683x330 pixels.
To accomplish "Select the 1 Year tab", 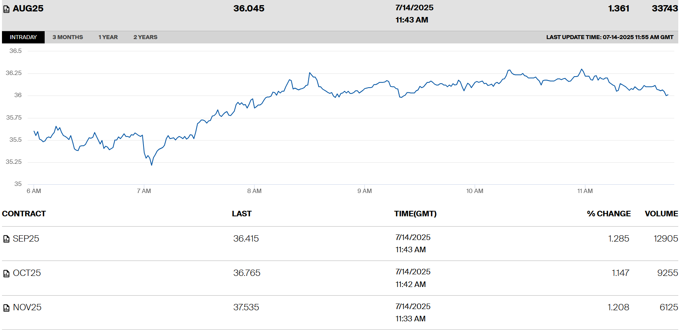I will 108,37.
